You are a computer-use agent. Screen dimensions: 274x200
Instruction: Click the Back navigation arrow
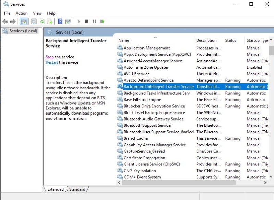point(5,22)
